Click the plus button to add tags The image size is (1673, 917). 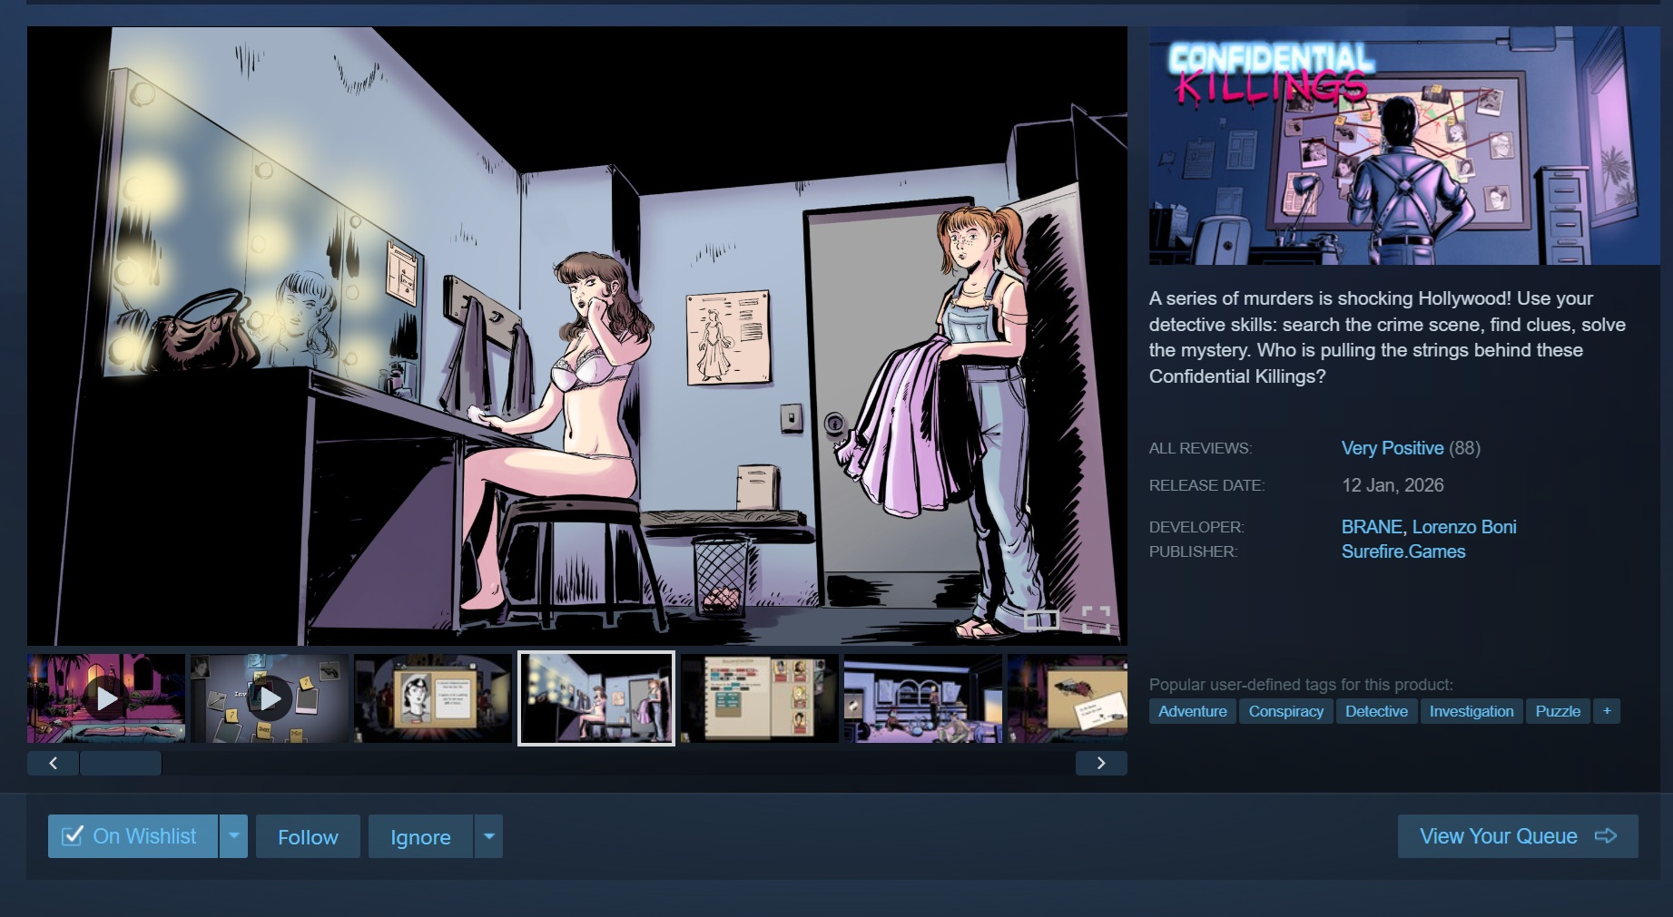pos(1607,711)
